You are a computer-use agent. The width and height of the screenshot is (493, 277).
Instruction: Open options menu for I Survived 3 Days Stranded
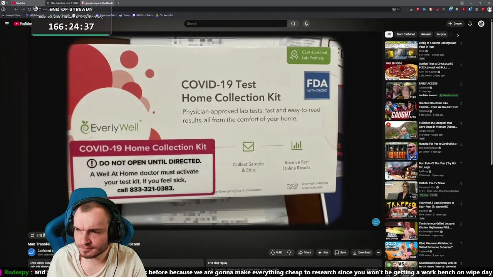[x=461, y=204]
